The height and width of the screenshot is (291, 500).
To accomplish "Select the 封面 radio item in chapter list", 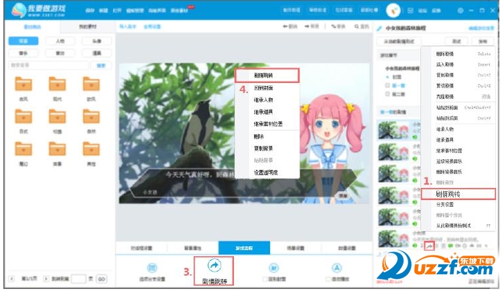I will [387, 77].
